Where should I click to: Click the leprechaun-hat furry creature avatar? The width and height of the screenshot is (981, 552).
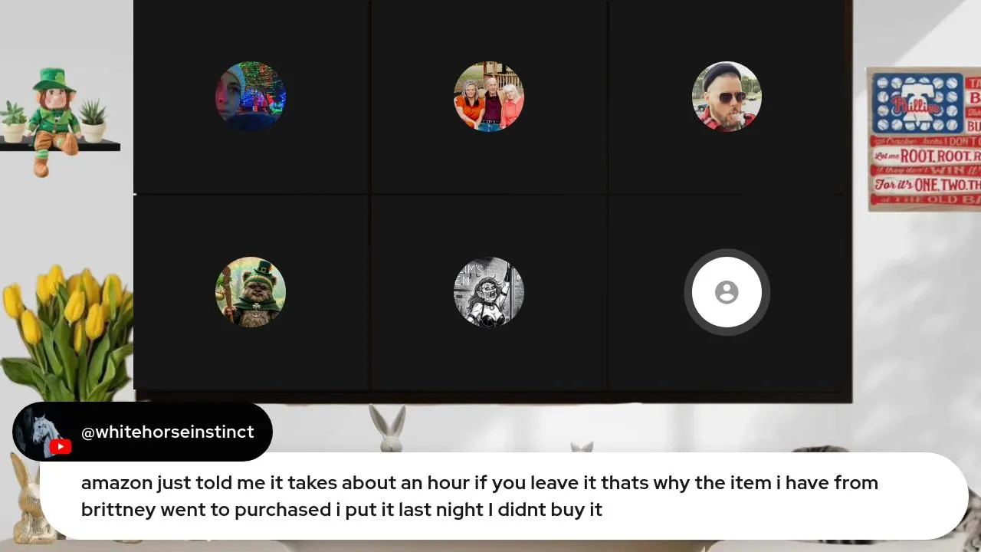click(251, 292)
